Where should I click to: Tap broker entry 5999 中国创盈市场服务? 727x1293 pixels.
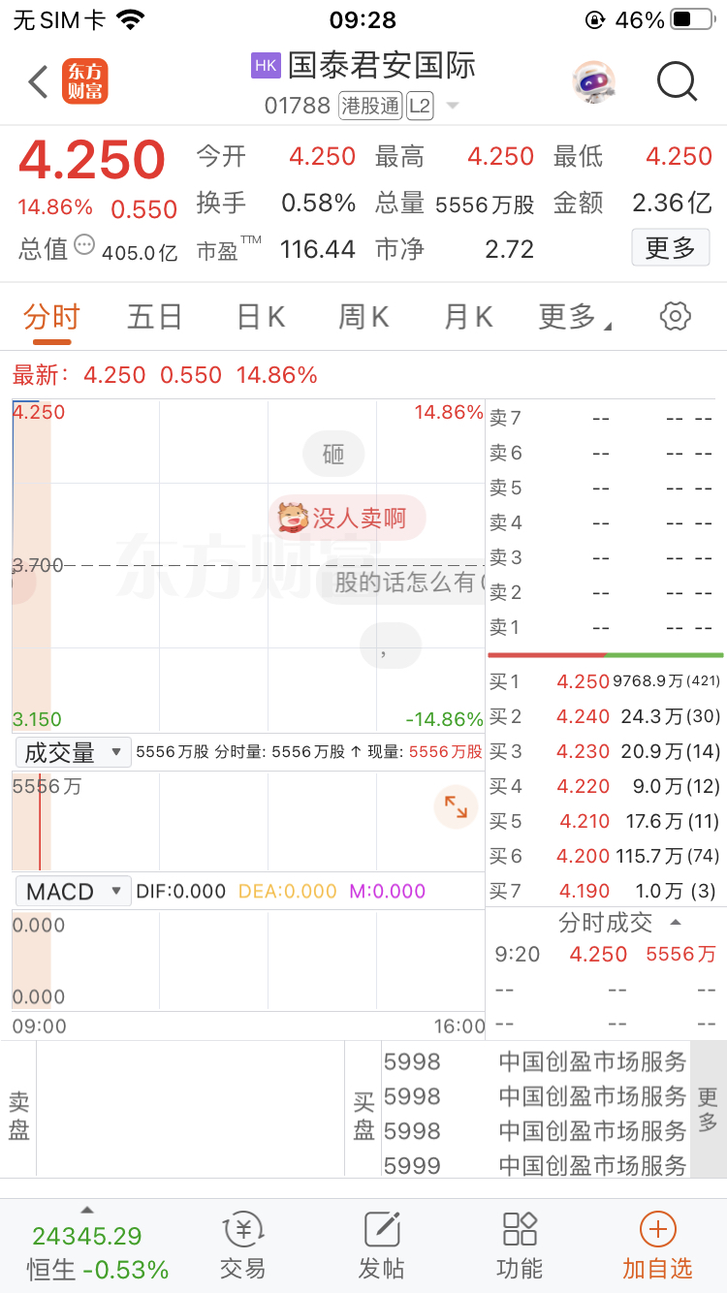(x=535, y=1165)
